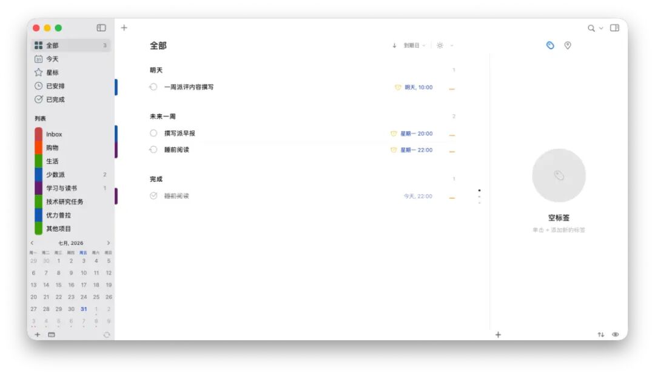The height and width of the screenshot is (376, 655).
Task: Click red color tag of Inbox
Action: click(x=38, y=134)
